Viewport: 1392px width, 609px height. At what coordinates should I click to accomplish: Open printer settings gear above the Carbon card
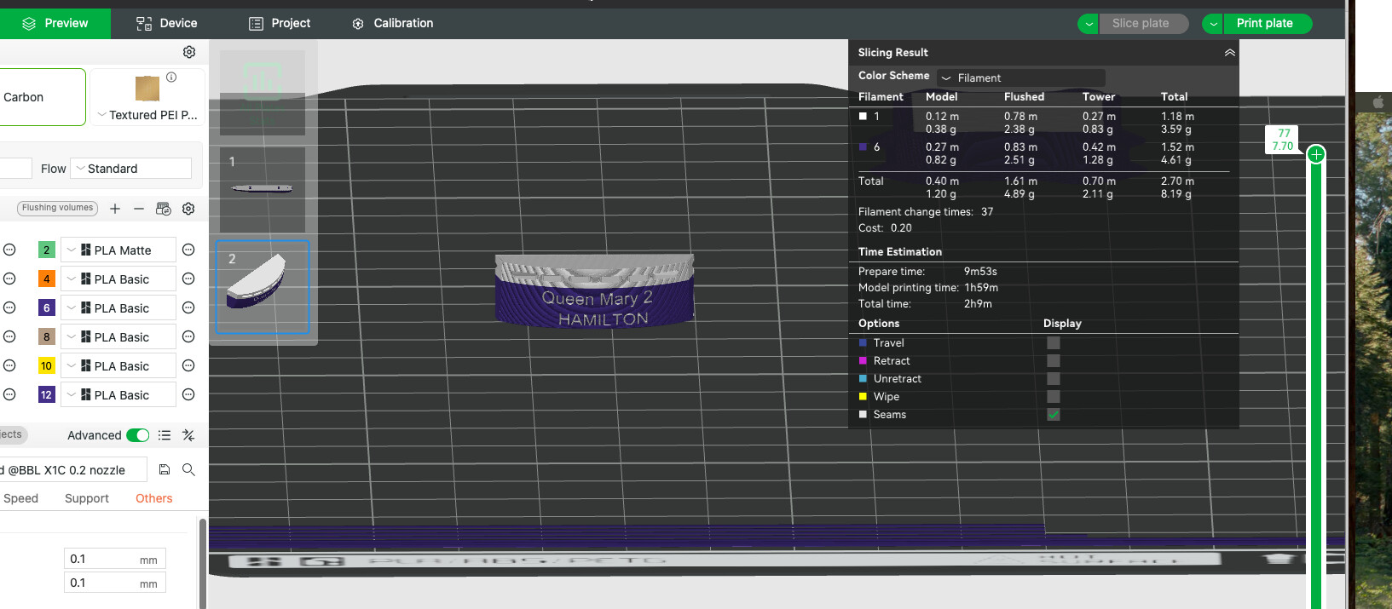189,52
